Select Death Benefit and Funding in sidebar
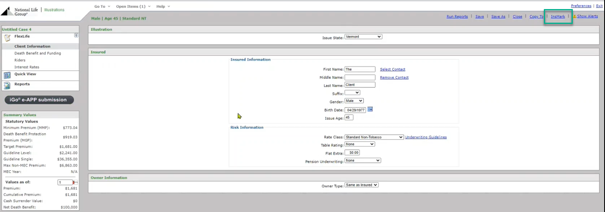Screen dimensions: 605x212 [x=38, y=53]
